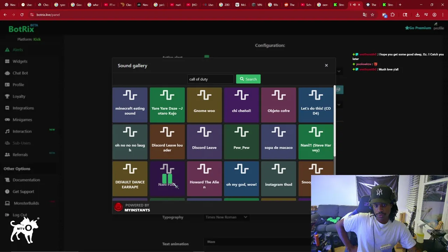
Task: Click the Alerts bell icon
Action: (7, 50)
